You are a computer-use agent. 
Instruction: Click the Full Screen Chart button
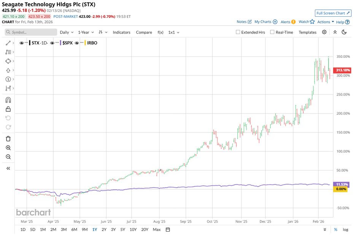pyautogui.click(x=333, y=13)
